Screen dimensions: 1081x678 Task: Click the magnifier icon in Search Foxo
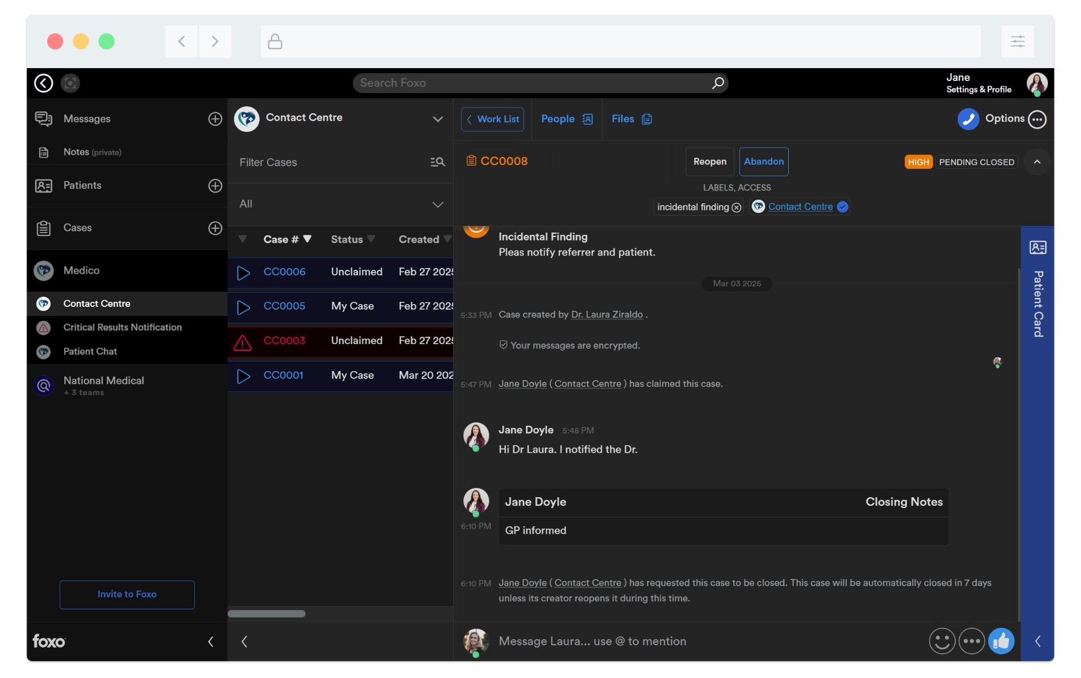(x=718, y=83)
